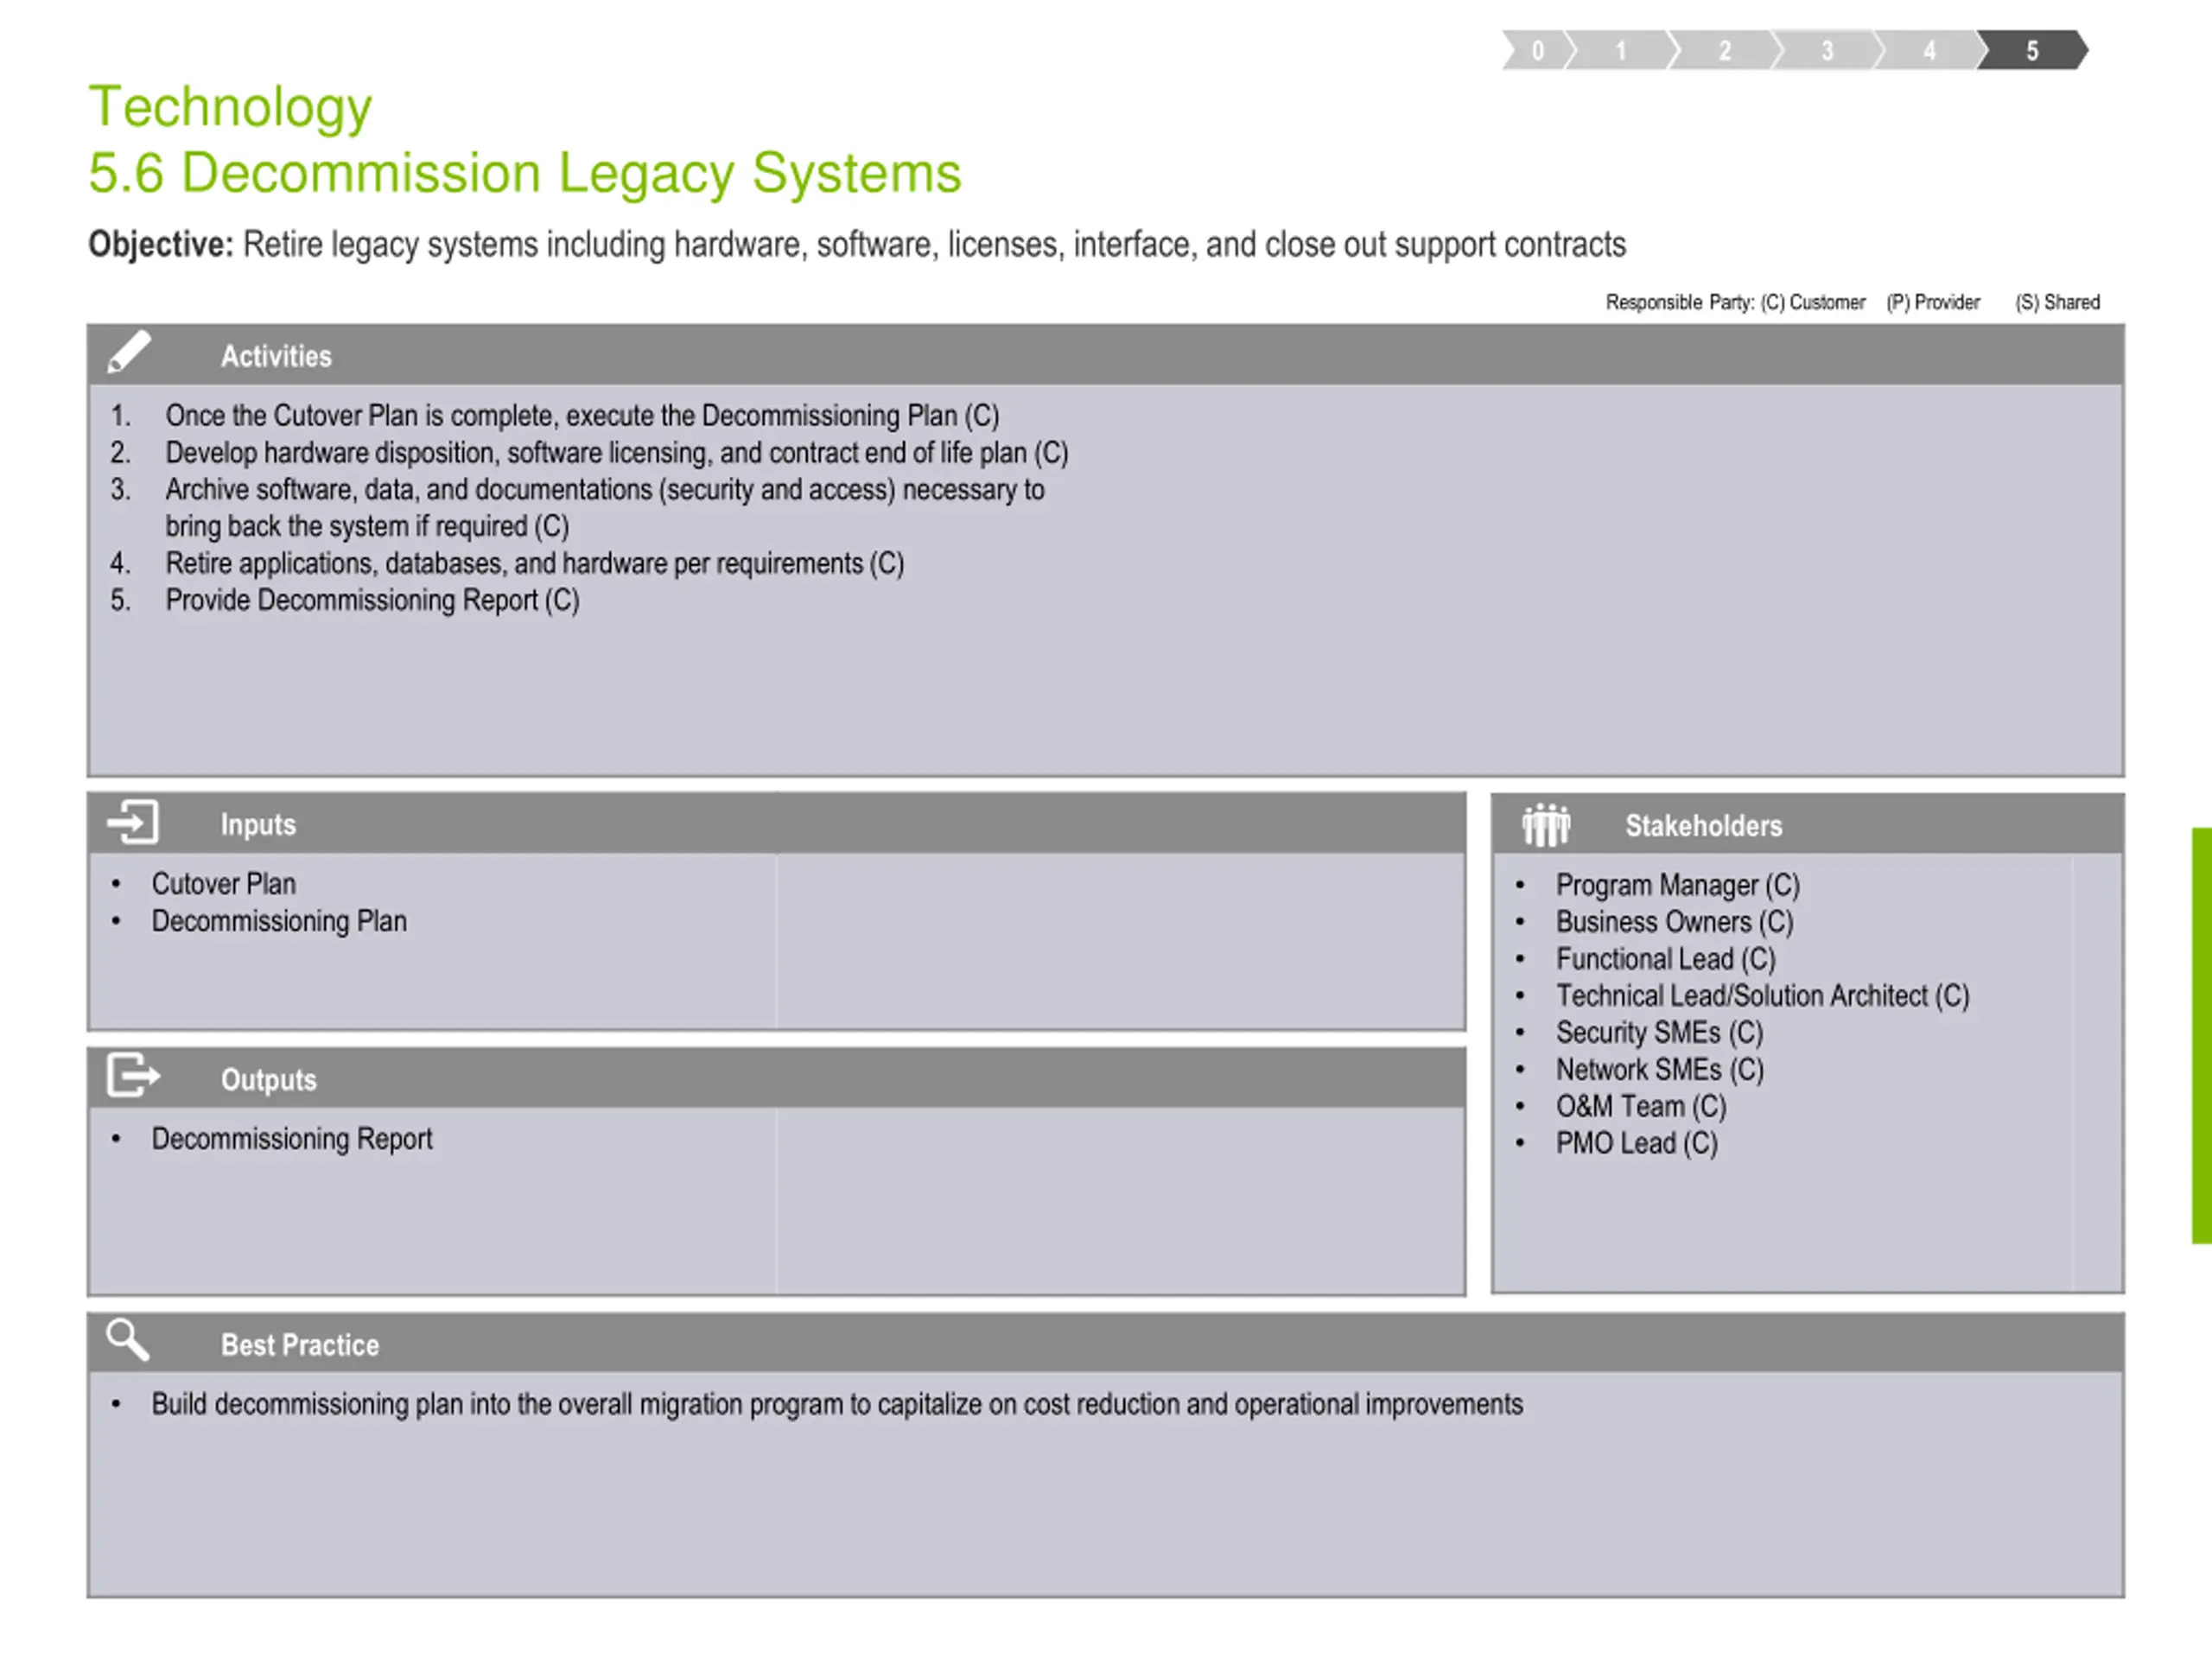Click the 5.6 Decommission Legacy Systems heading
The image size is (2212, 1659).
point(525,173)
